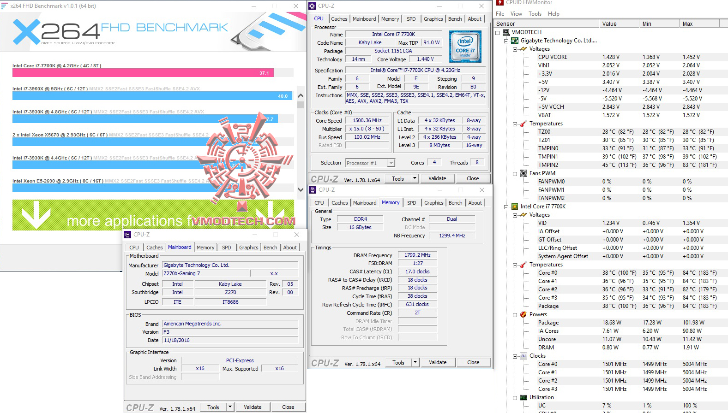Click the Intel Core i7 7700K chip icon
728x413 pixels.
click(x=515, y=206)
